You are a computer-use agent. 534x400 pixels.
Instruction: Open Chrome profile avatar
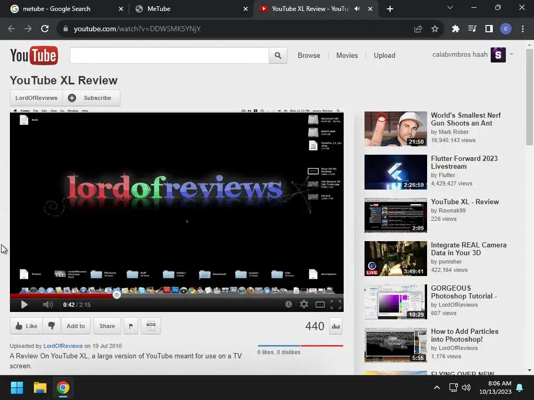pos(506,29)
